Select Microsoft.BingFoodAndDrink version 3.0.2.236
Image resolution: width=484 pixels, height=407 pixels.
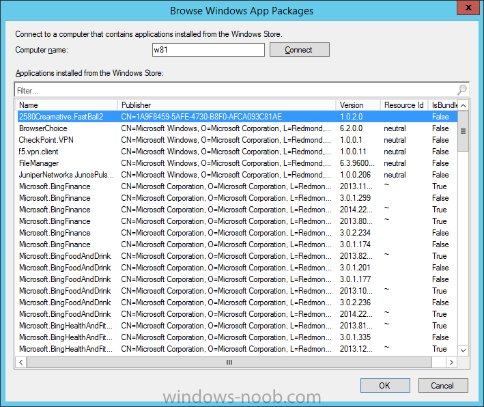pos(237,303)
